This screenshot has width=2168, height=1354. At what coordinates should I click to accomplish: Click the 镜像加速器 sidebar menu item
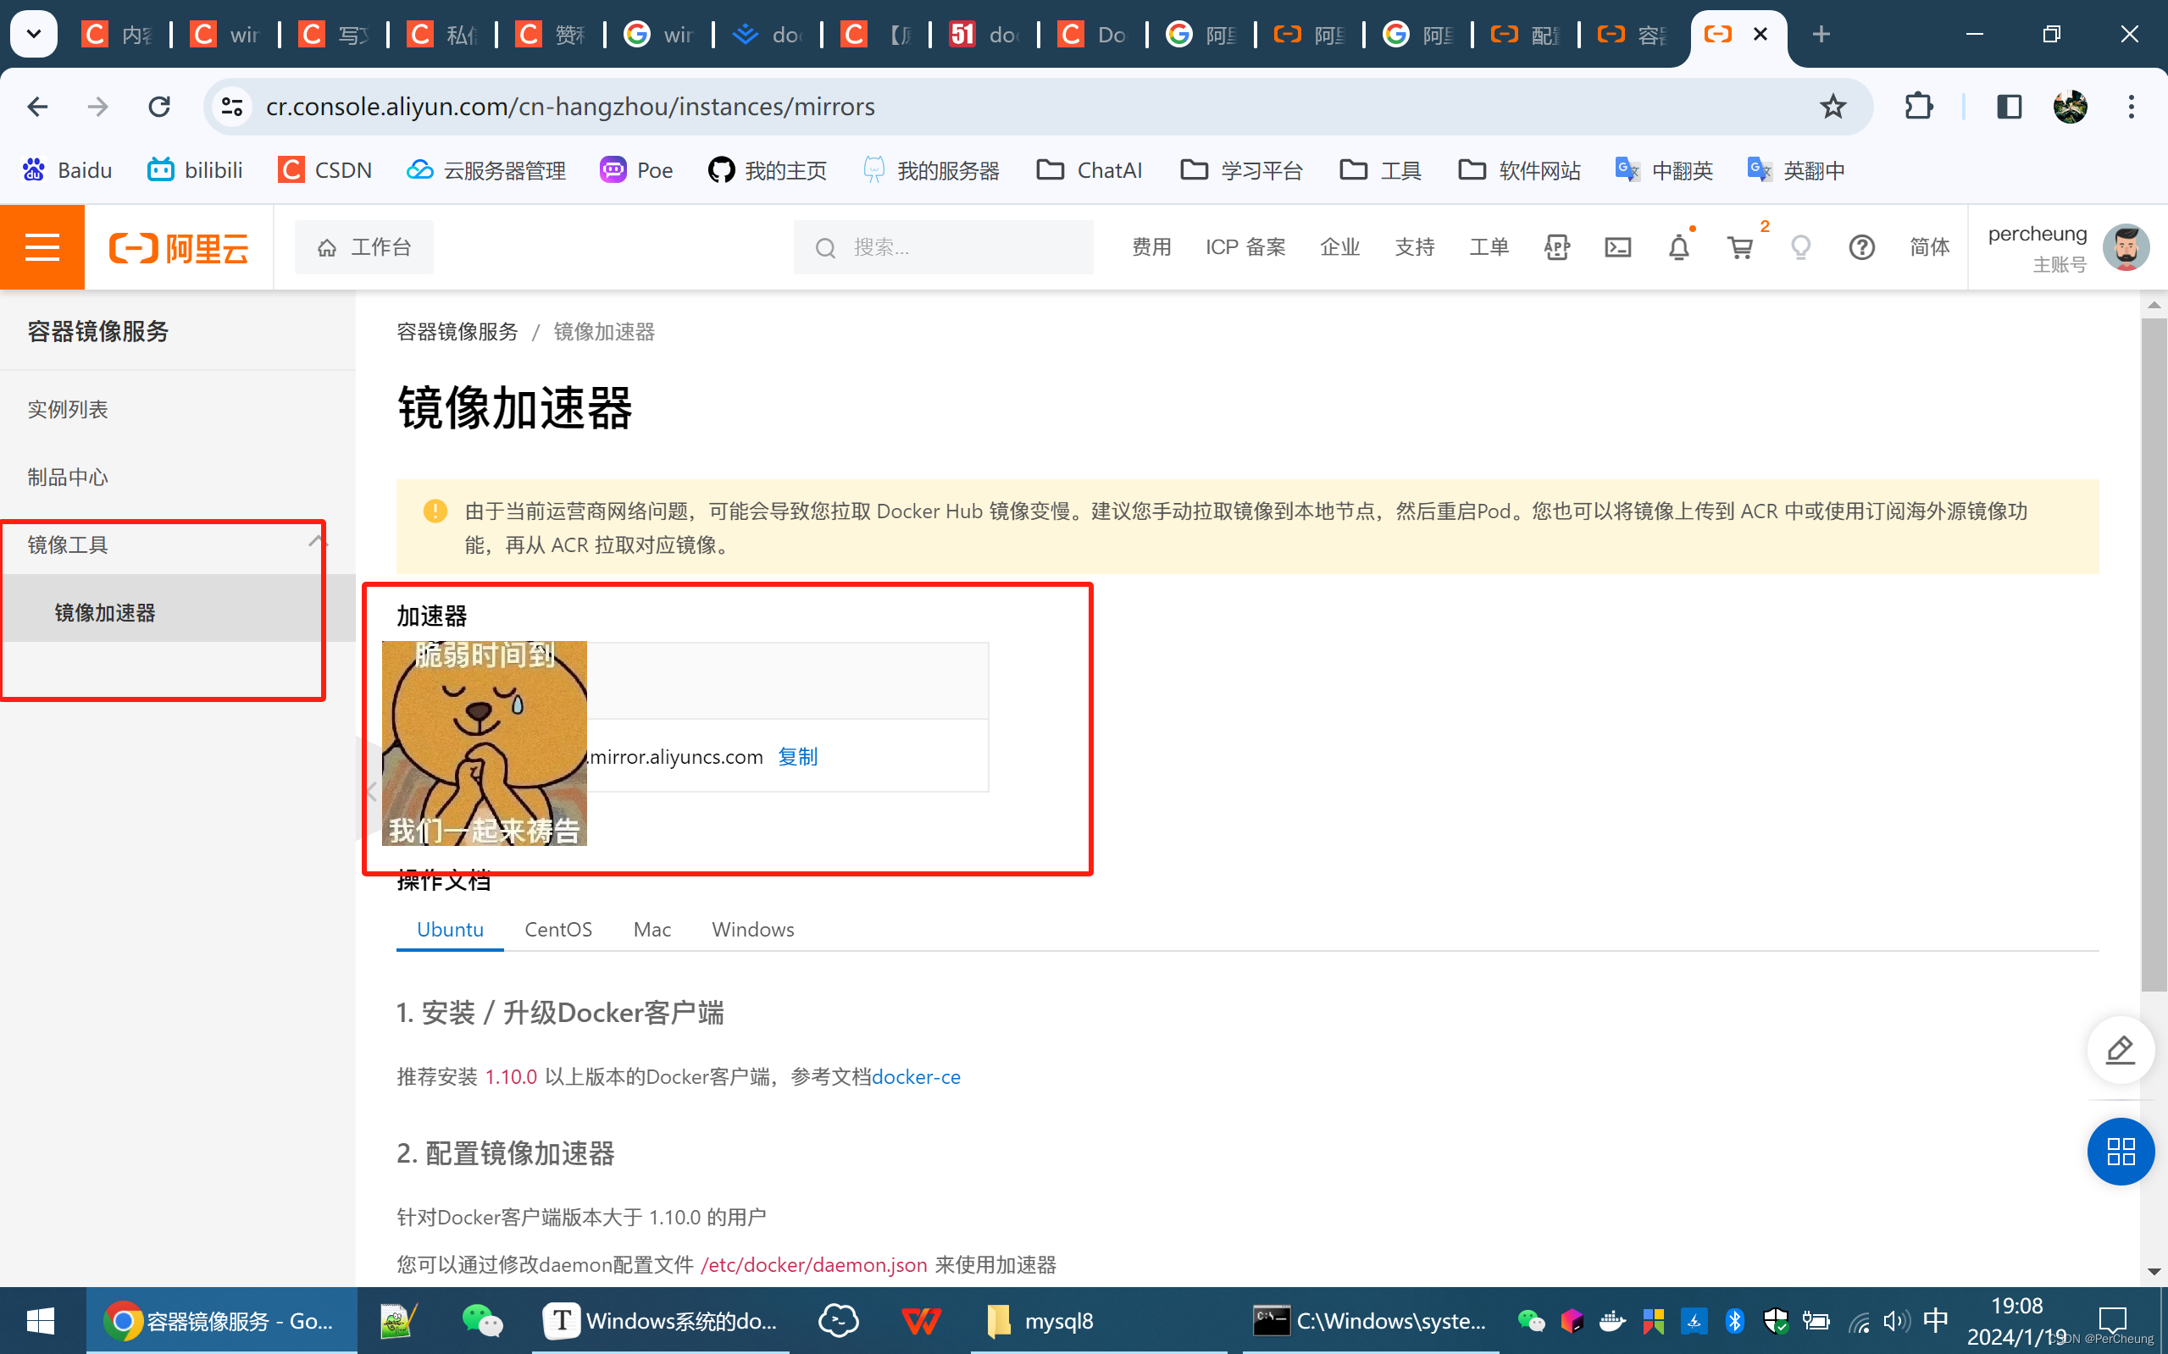(x=106, y=611)
